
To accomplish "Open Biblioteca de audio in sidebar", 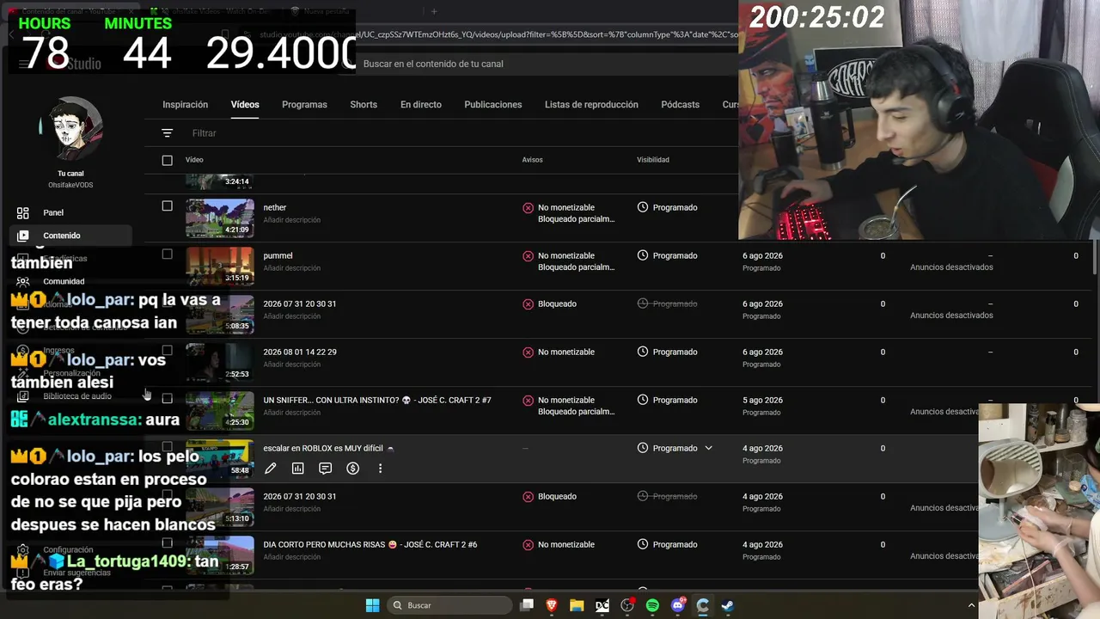I will (77, 396).
